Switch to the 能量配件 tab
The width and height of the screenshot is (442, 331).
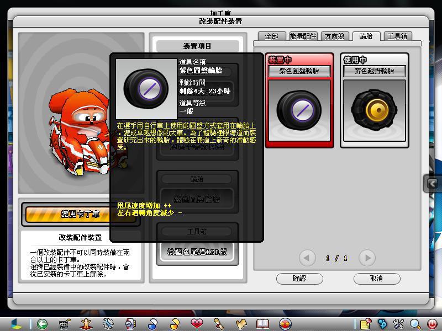(303, 36)
